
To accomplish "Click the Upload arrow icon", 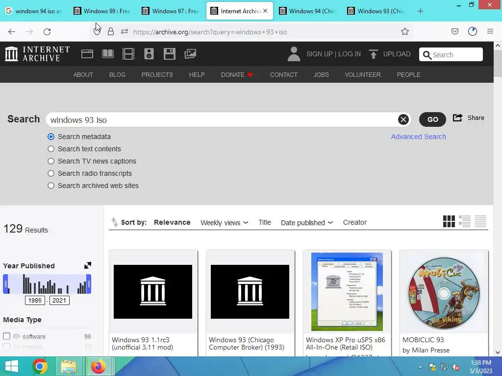I will click(373, 54).
